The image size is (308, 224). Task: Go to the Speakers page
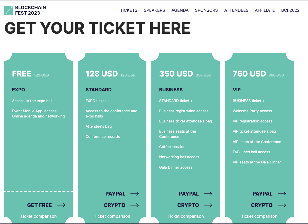[x=154, y=10]
